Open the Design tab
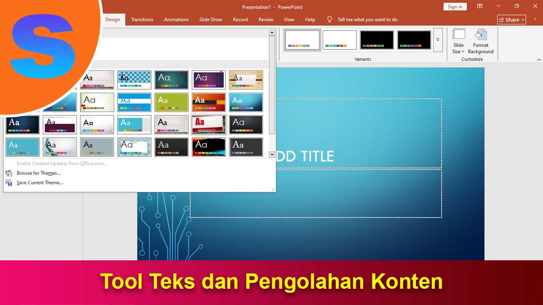Screen dimensions: 543x305 click(113, 19)
